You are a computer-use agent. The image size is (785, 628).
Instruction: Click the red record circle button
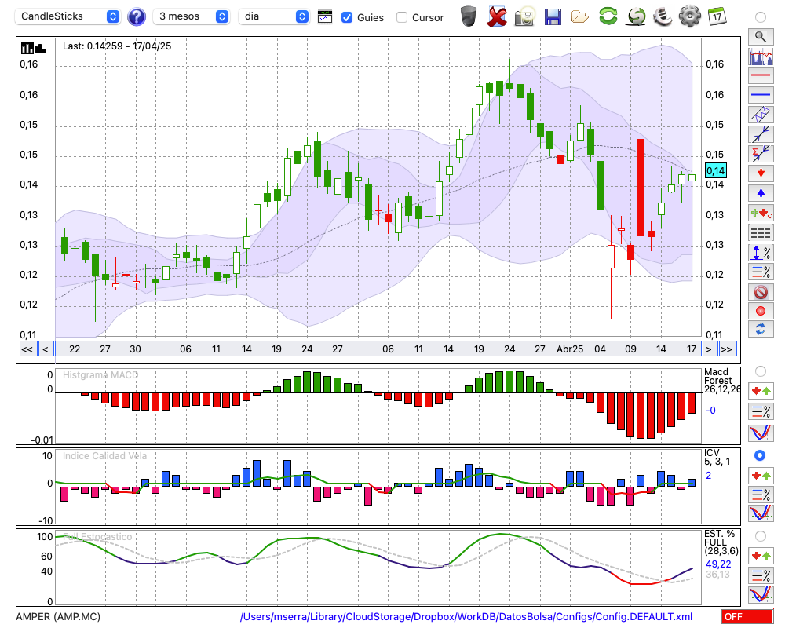pos(761,311)
